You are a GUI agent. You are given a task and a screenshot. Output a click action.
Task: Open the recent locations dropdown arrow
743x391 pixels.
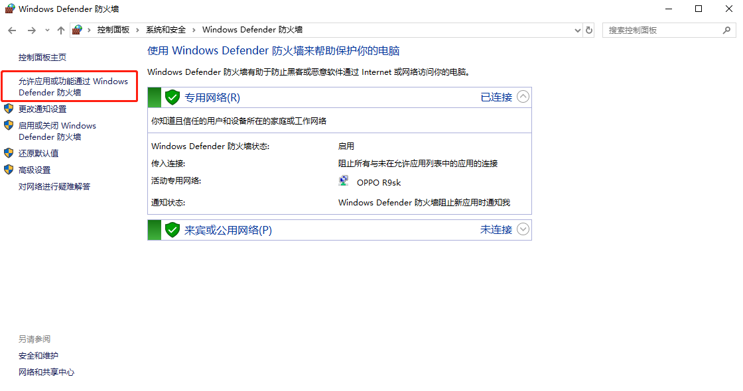(x=47, y=30)
